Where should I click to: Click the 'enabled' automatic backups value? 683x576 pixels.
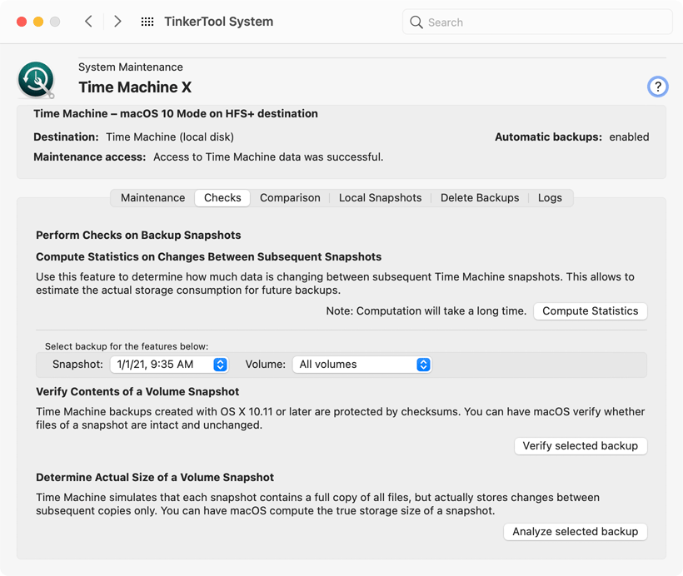(x=629, y=137)
